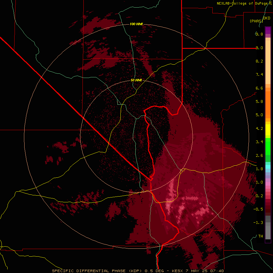Click the 5.0 value on the color scale
The image size is (273, 273).
pyautogui.click(x=259, y=115)
